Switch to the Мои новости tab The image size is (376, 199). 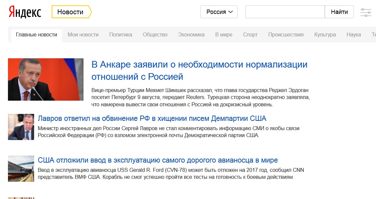(x=83, y=35)
